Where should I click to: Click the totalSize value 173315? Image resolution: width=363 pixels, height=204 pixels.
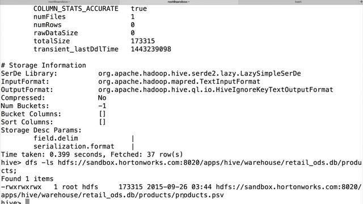(x=143, y=41)
